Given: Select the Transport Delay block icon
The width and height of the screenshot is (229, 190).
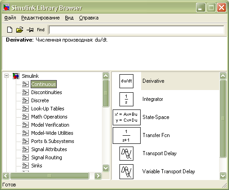Looking at the screenshot, I should click(x=126, y=153).
